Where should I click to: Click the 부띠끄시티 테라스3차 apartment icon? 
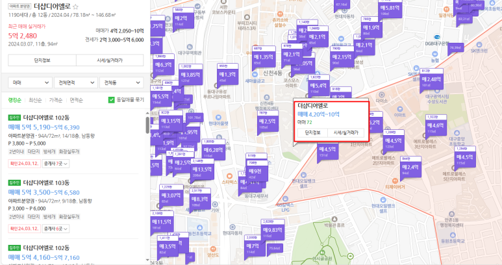click(x=247, y=17)
